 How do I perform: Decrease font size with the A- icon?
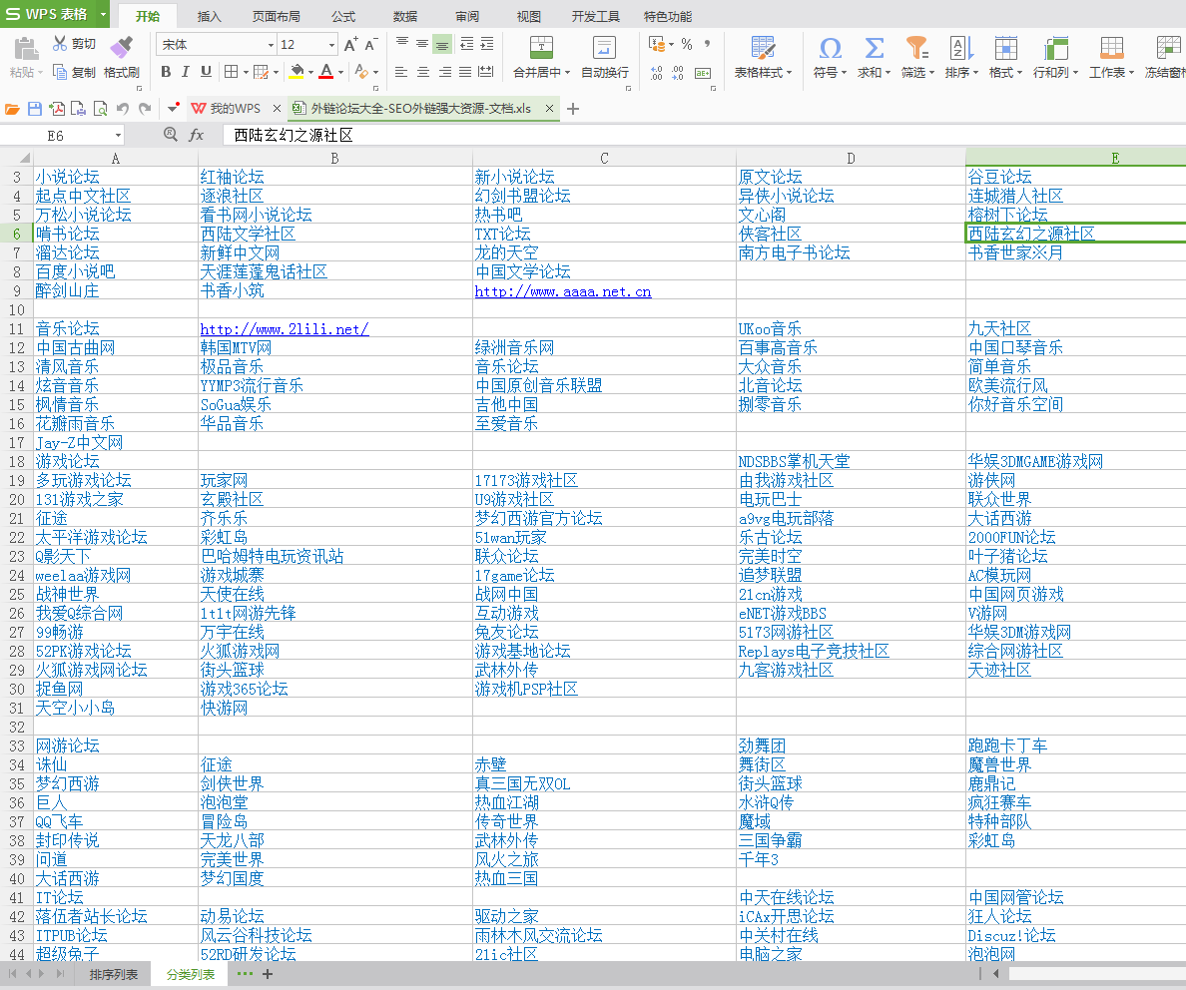(x=370, y=45)
